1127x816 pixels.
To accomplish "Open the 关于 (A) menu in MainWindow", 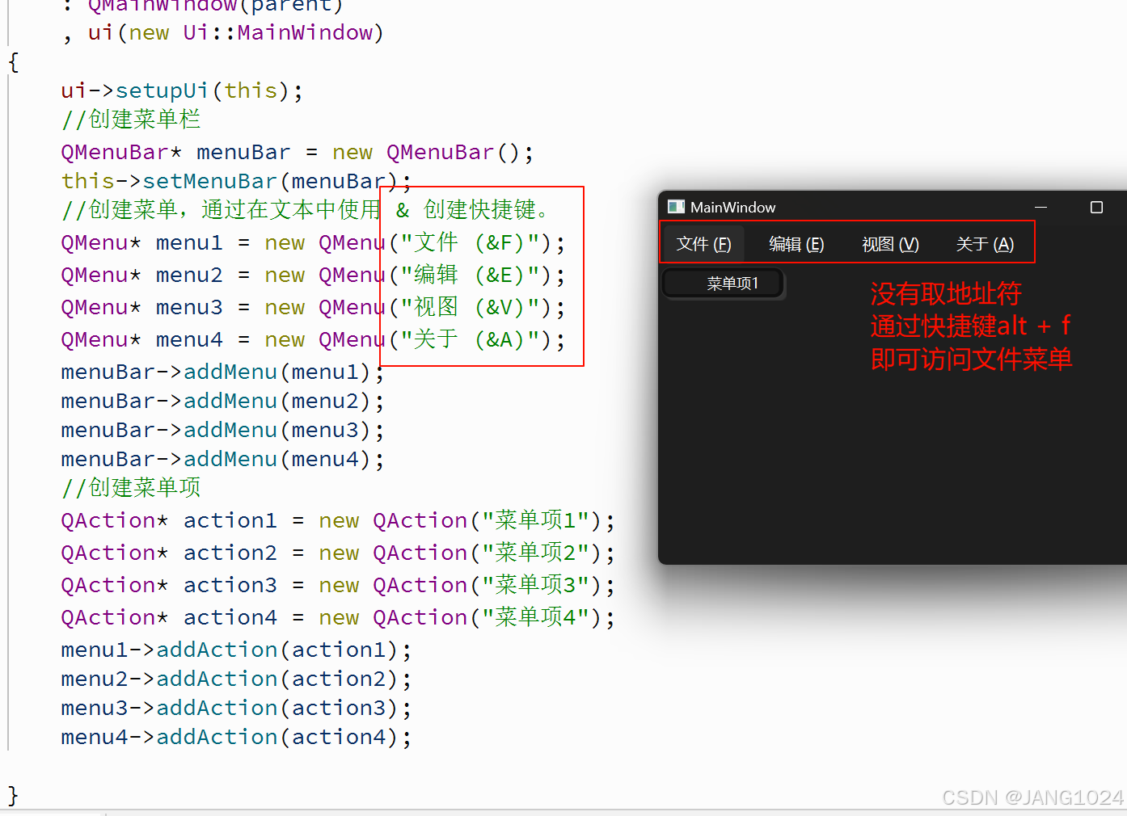I will (x=985, y=244).
